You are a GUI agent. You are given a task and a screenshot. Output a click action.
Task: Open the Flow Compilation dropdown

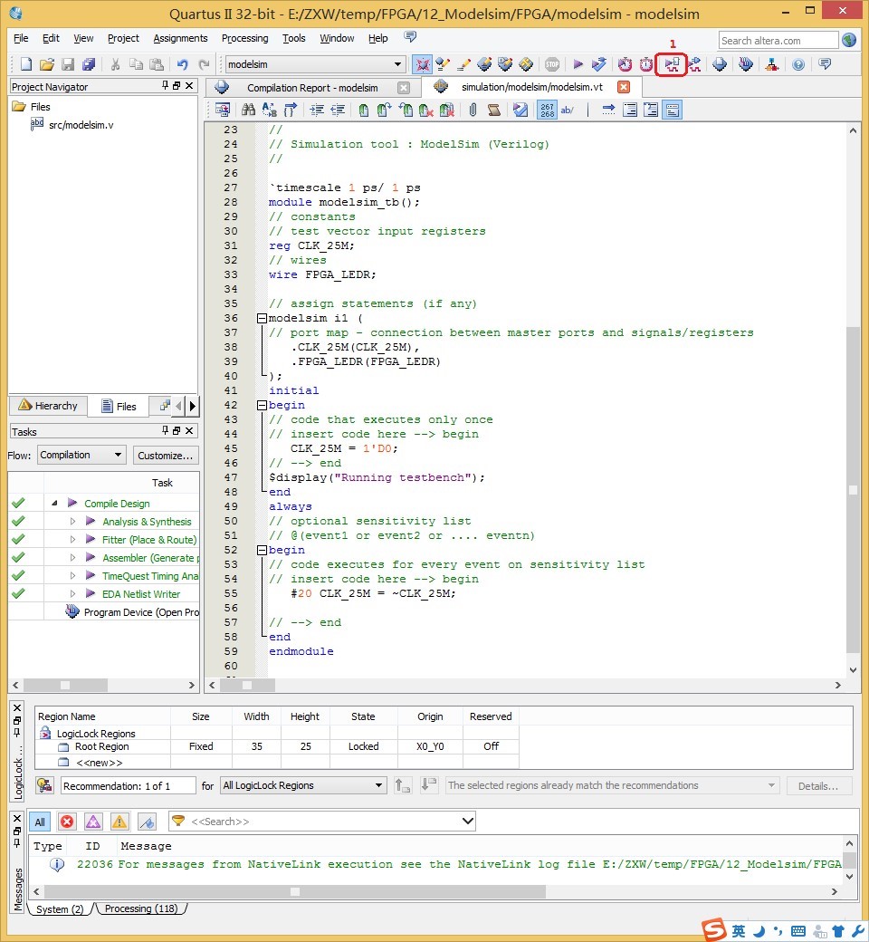pos(81,455)
